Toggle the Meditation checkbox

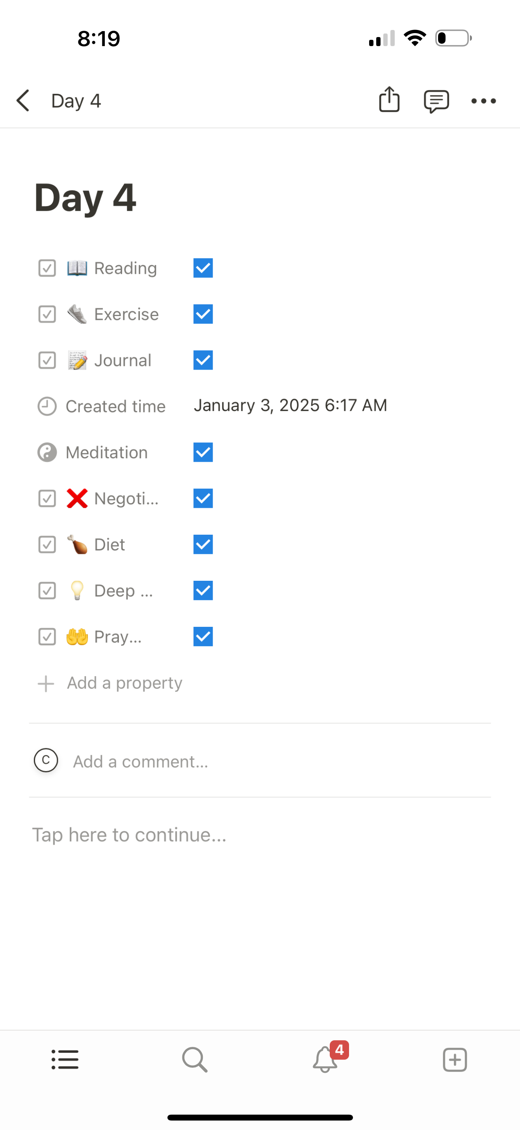203,452
